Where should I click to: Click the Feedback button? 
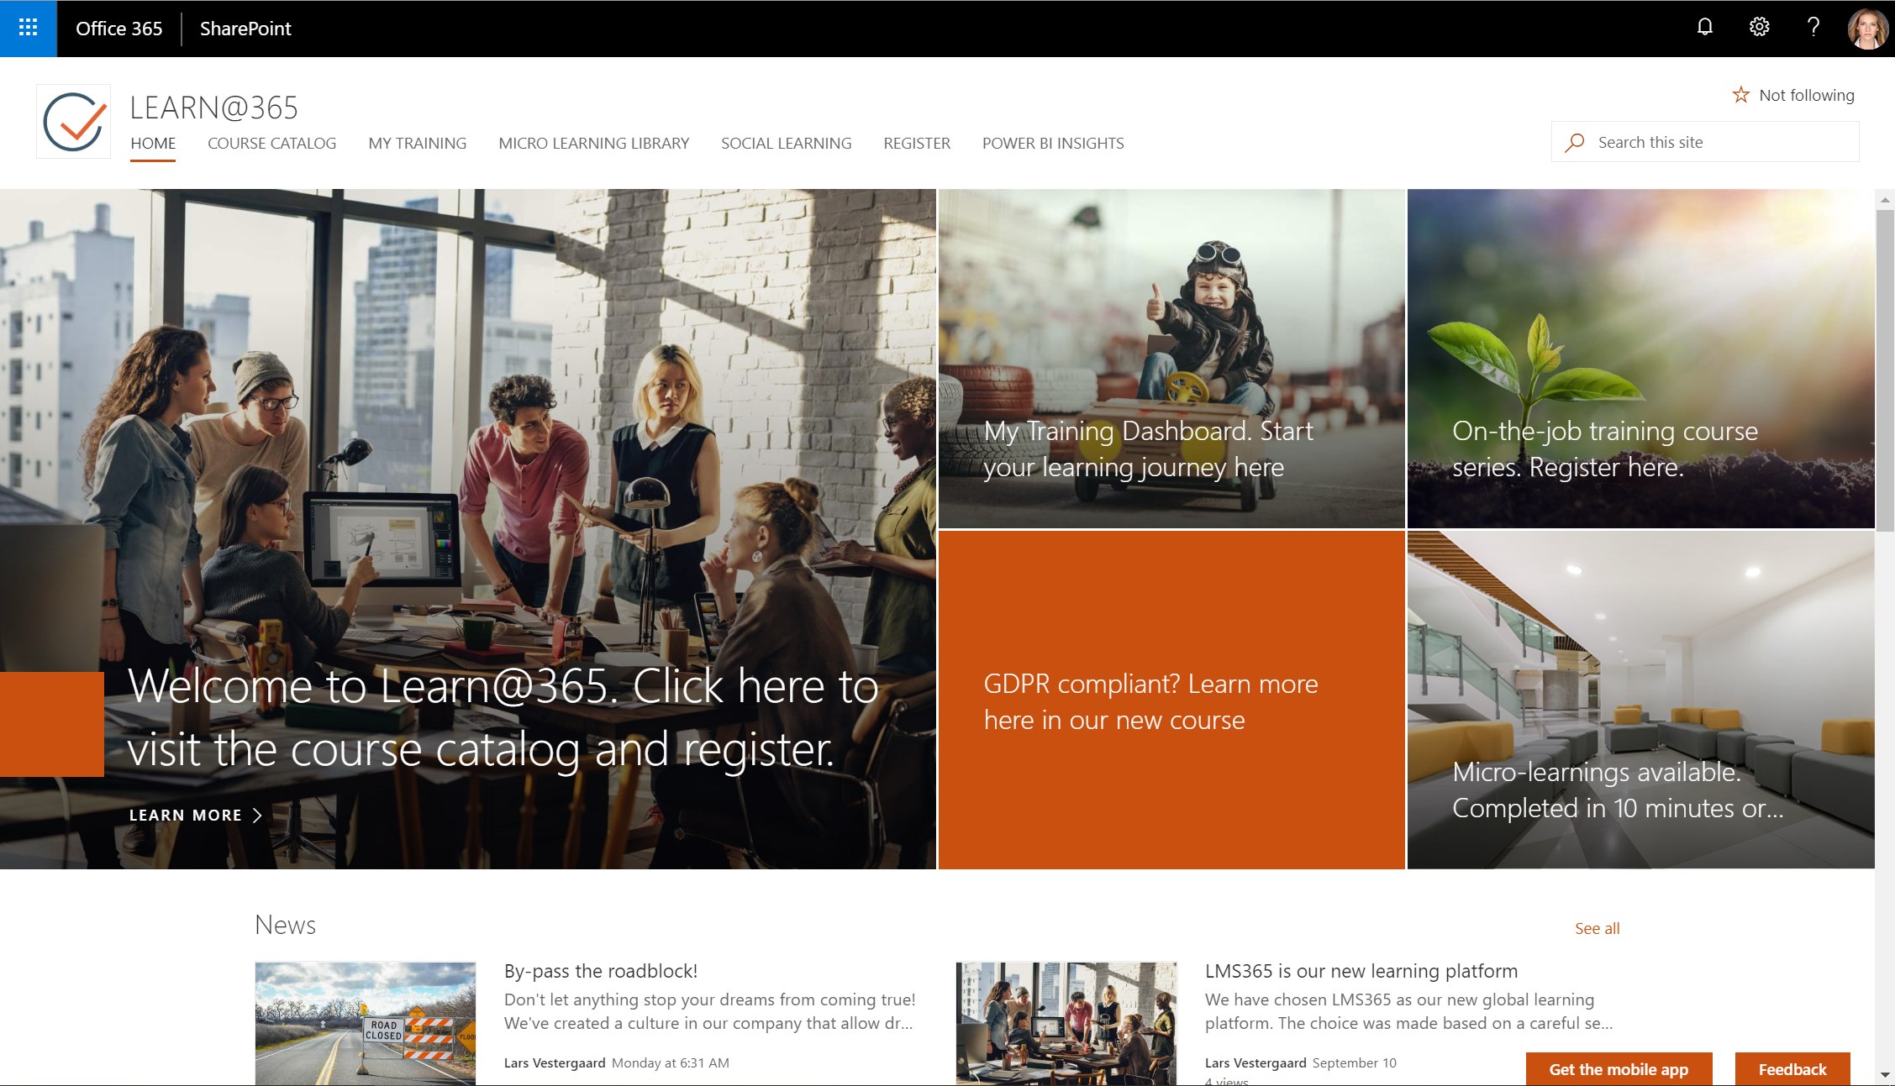[1792, 1069]
